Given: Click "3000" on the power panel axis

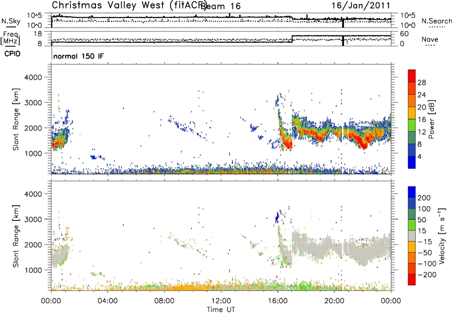Looking at the screenshot, I should 33,103.
